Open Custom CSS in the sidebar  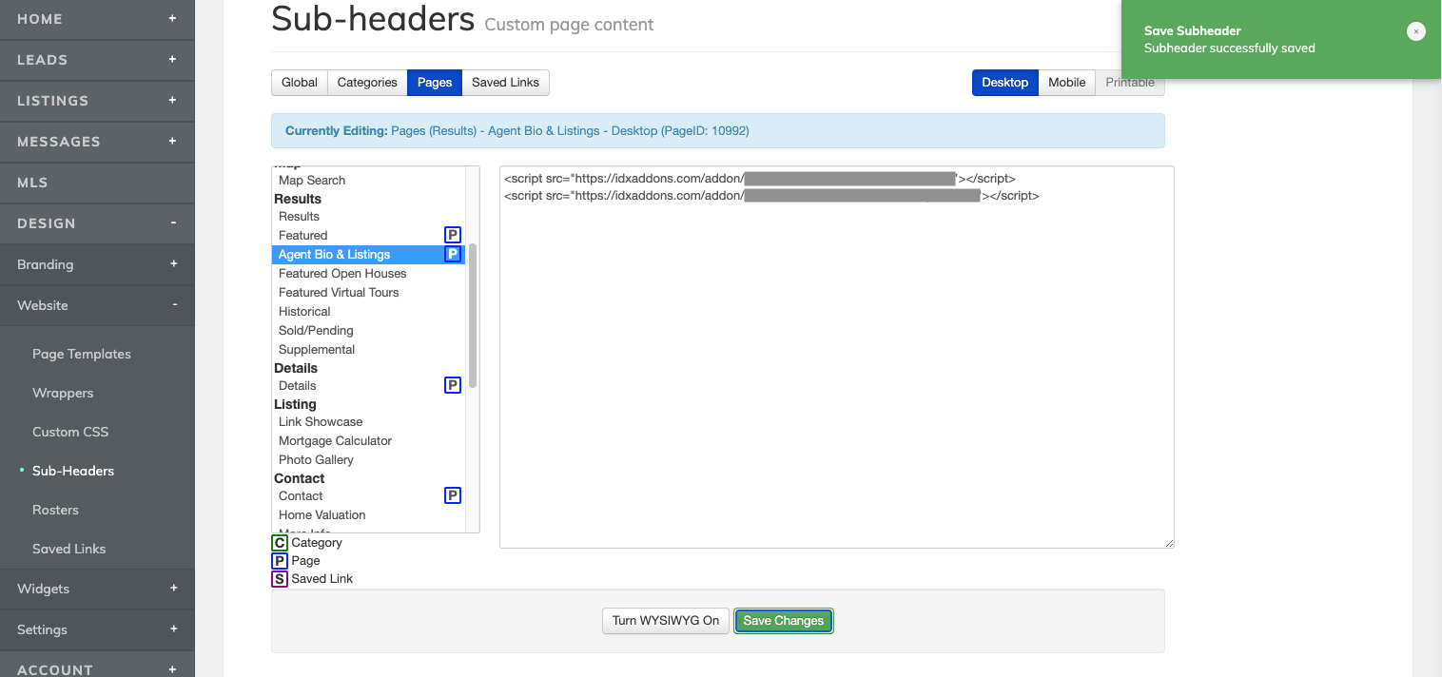tap(70, 432)
